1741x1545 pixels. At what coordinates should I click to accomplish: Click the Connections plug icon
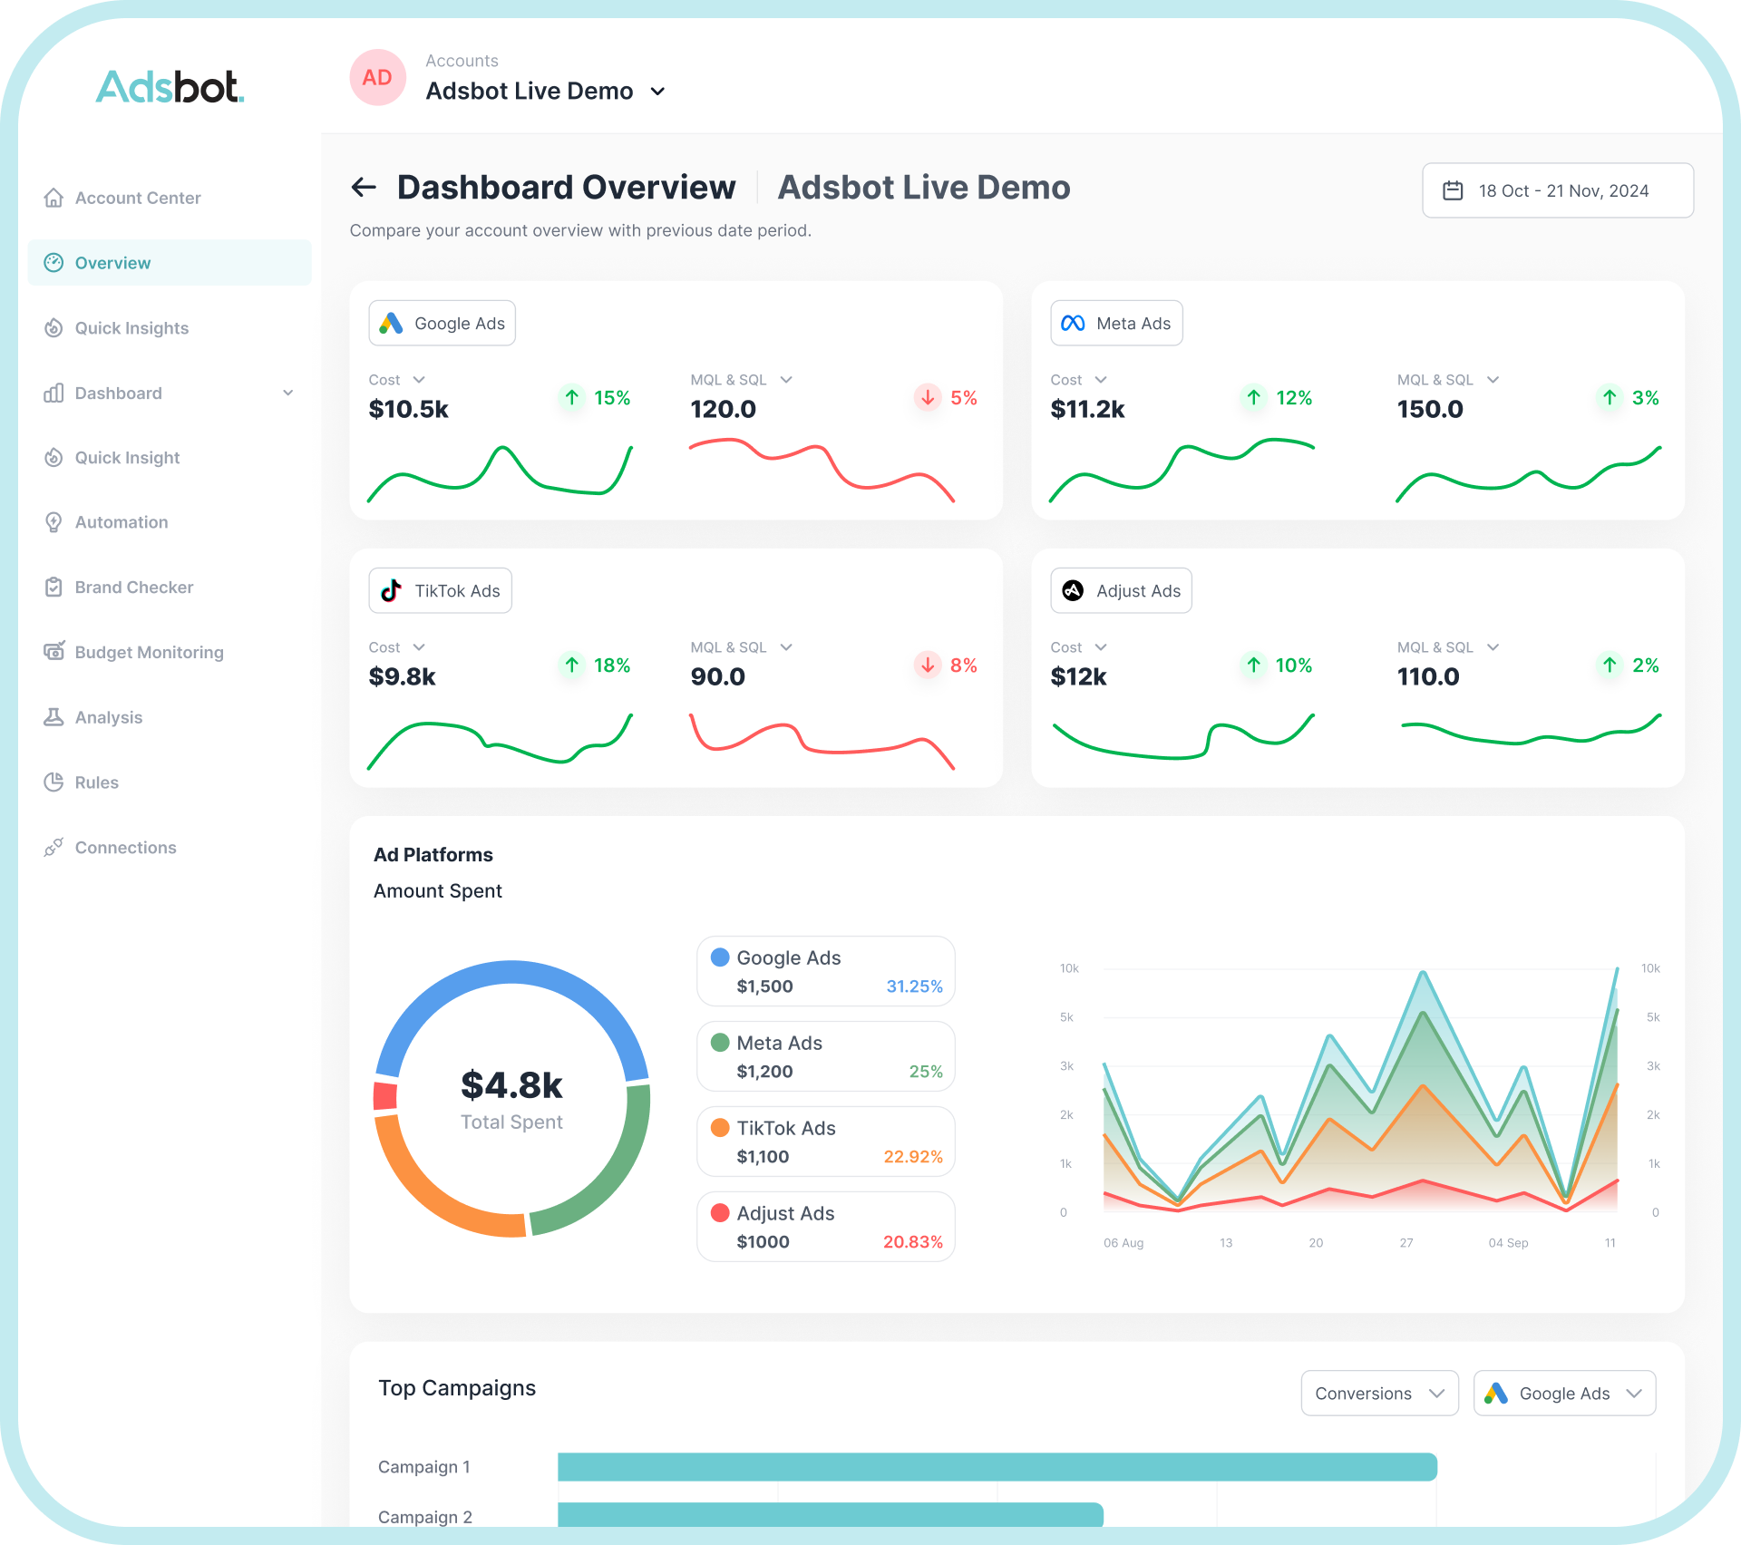(53, 848)
